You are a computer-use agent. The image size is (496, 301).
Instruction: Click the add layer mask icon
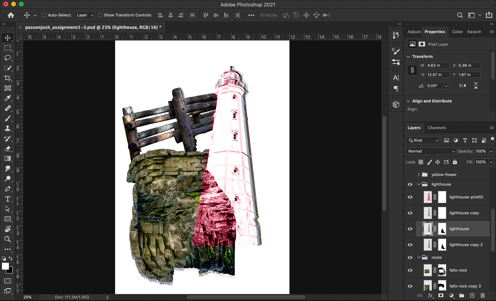click(441, 296)
